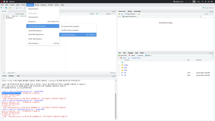
Task: Click Restart R menu item
Action: tap(43, 22)
